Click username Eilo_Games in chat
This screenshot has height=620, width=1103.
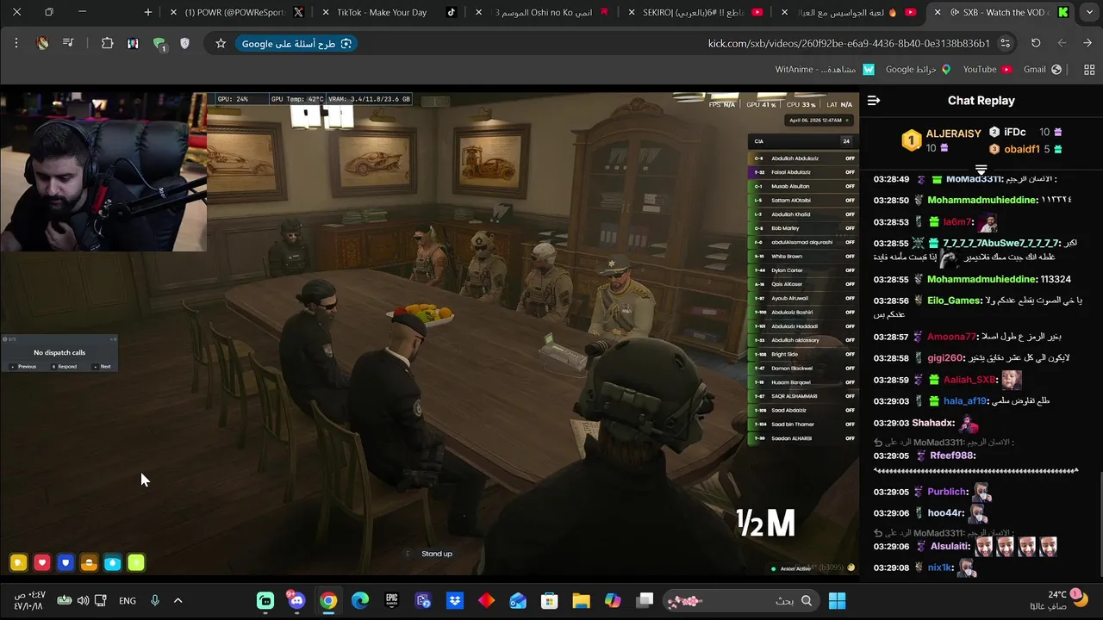click(954, 301)
